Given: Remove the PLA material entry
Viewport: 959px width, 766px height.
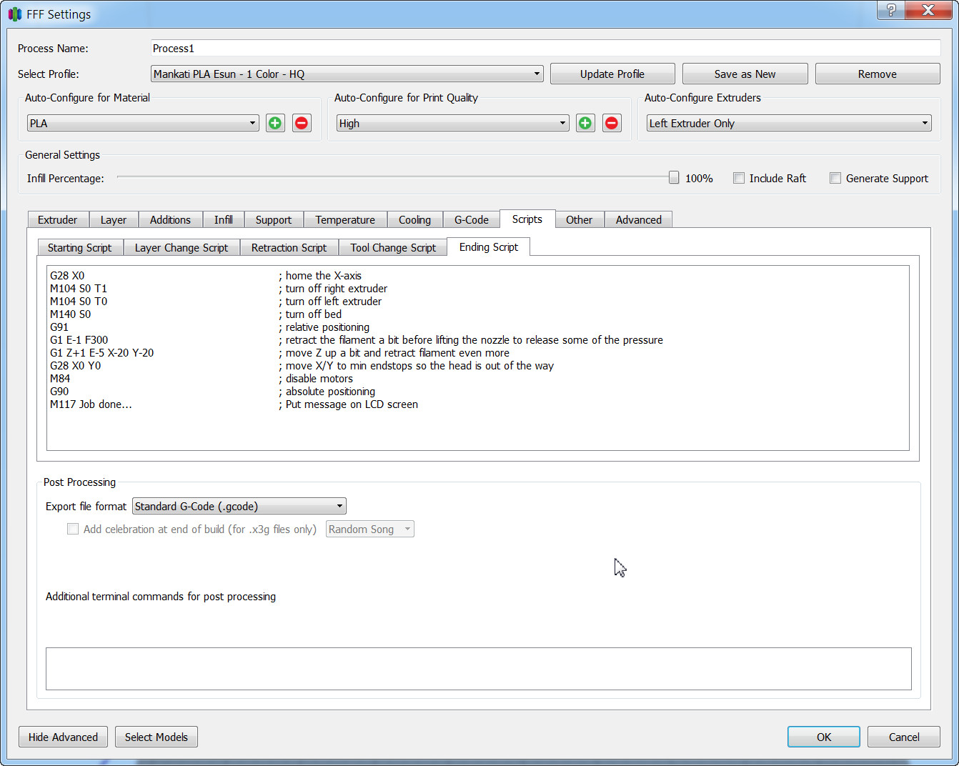Looking at the screenshot, I should pos(302,123).
